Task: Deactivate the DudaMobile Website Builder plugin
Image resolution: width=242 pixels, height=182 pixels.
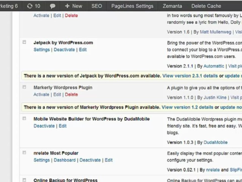Action: [x=44, y=126]
